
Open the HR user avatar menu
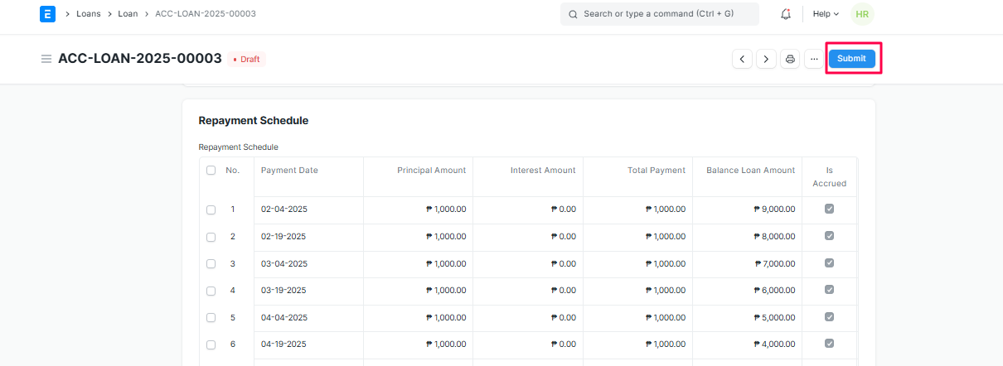coord(862,14)
